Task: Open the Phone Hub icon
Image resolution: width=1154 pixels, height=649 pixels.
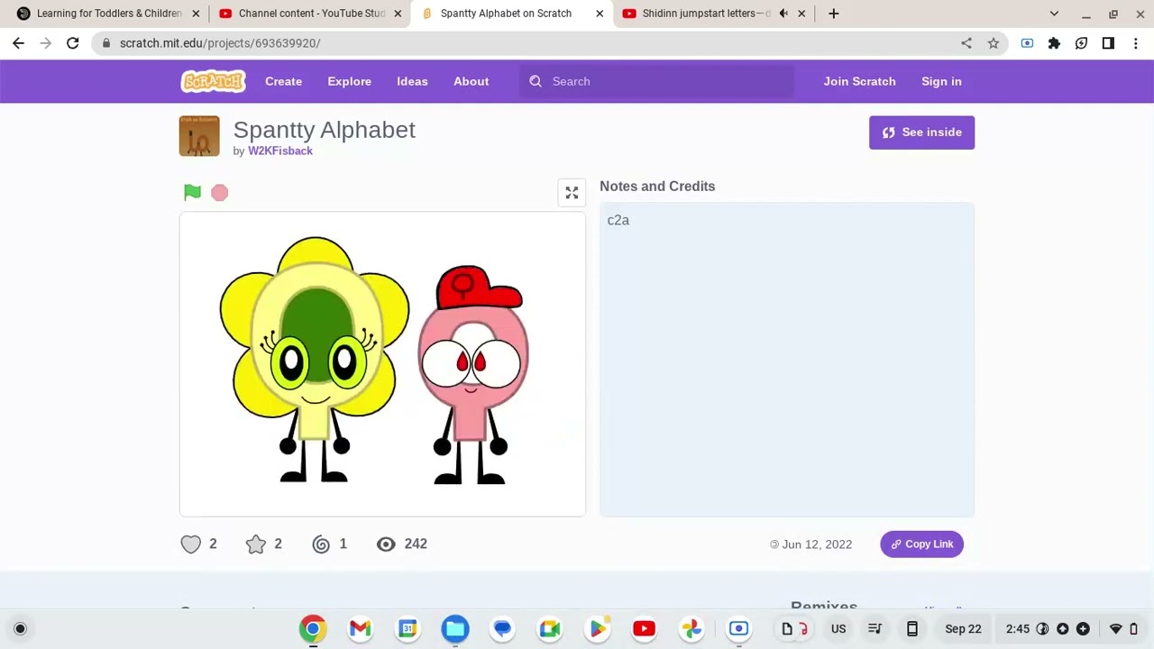Action: (x=911, y=629)
